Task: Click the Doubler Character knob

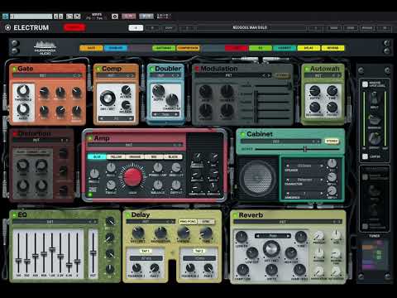Action: [x=172, y=99]
